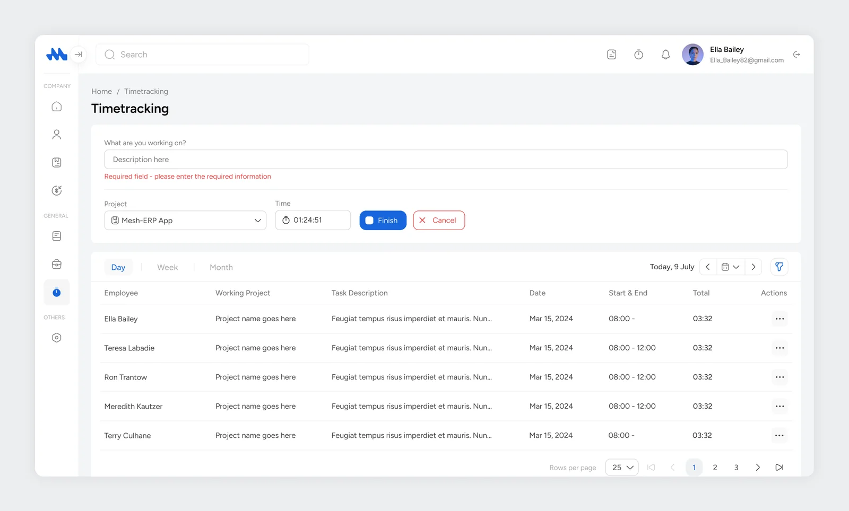Open actions menu for Teresa Labadie row
Image resolution: width=849 pixels, height=511 pixels.
tap(779, 348)
